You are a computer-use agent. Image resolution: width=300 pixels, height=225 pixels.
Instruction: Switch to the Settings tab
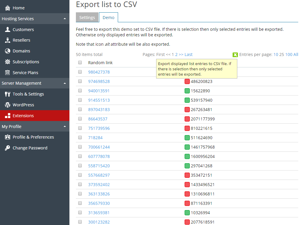(87, 17)
